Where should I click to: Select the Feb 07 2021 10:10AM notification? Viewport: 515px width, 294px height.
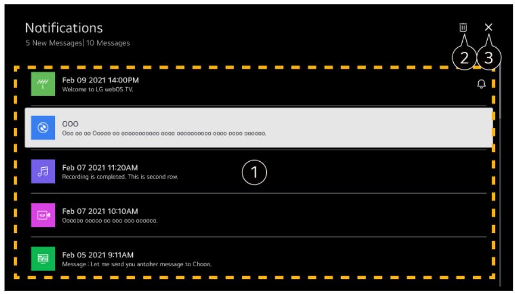(259, 215)
